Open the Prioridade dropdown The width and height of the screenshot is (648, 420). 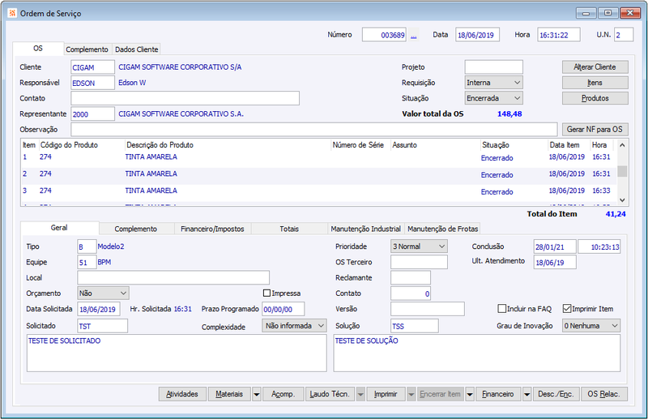point(441,246)
